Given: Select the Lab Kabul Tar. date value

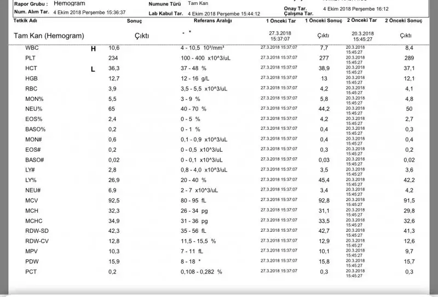Looking at the screenshot, I should tap(223, 13).
